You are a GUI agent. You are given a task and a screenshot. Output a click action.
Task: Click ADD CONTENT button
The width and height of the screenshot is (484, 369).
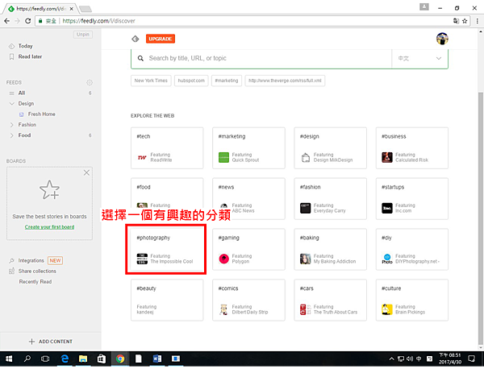point(50,342)
